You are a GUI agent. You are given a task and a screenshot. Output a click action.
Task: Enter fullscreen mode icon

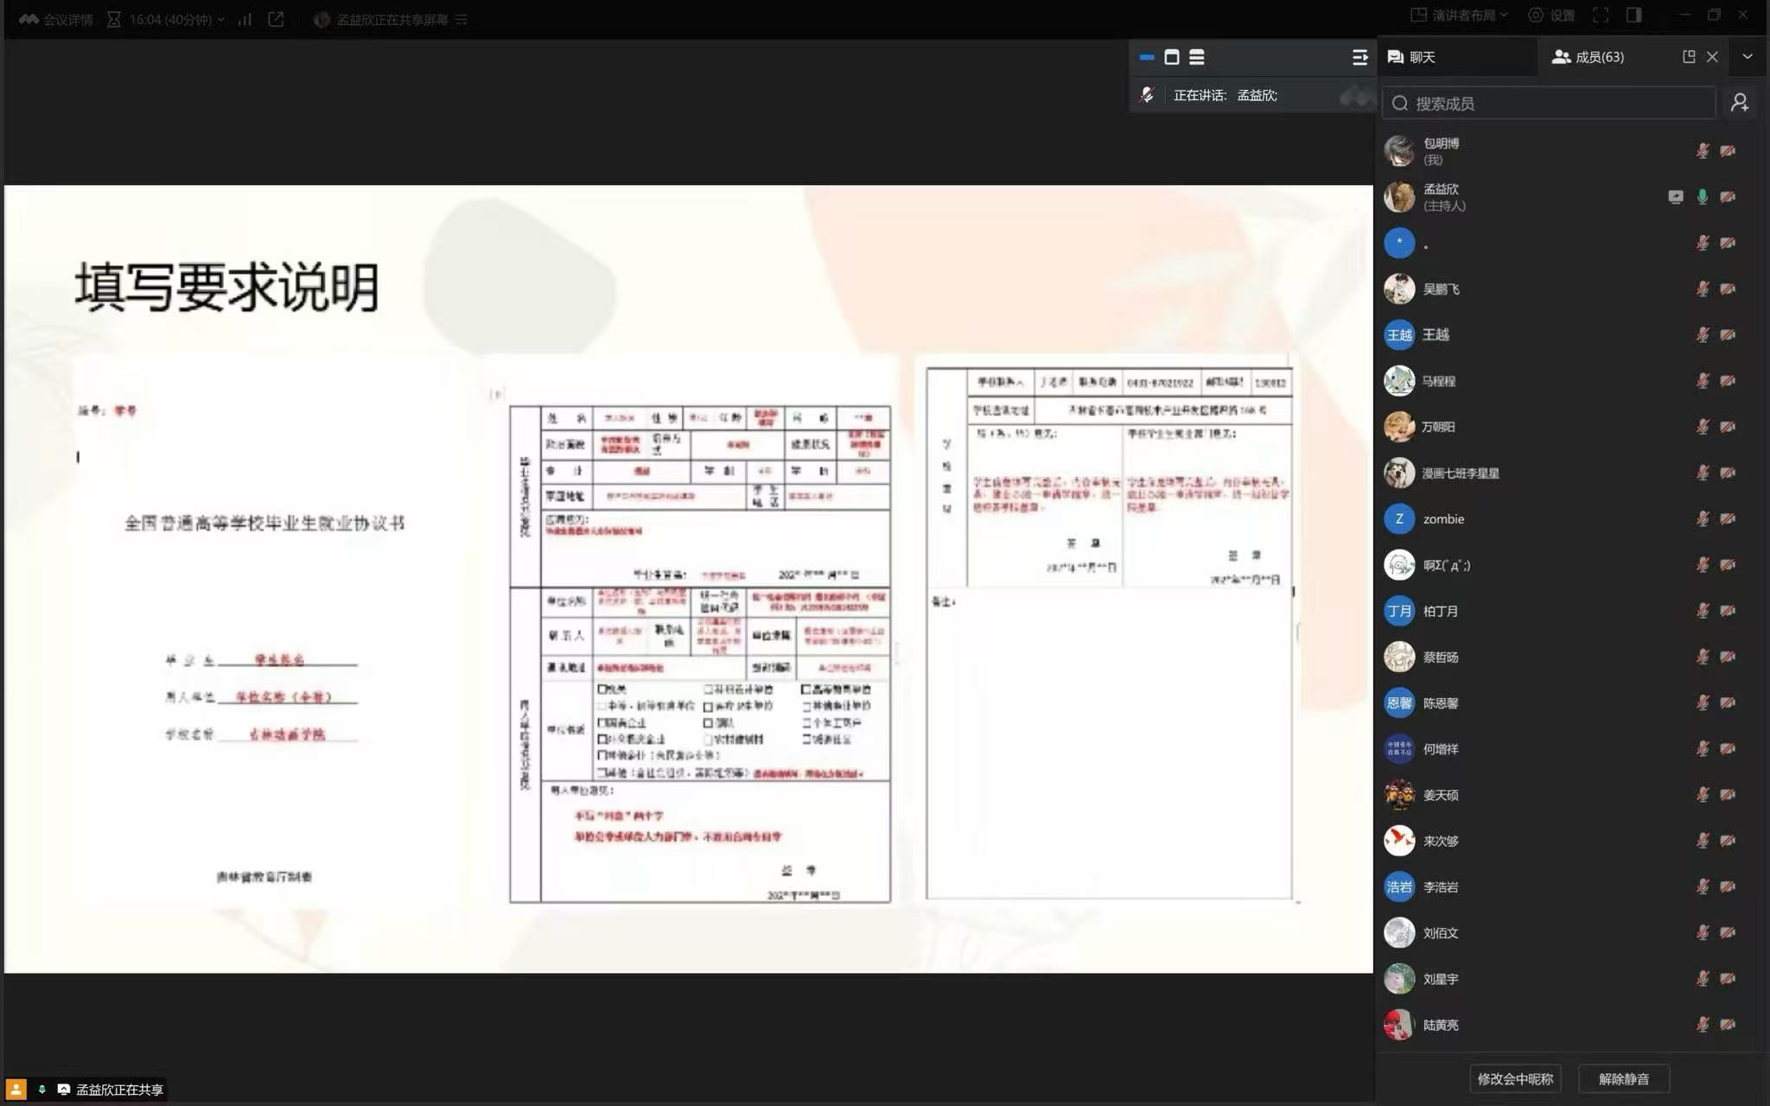click(x=1601, y=16)
